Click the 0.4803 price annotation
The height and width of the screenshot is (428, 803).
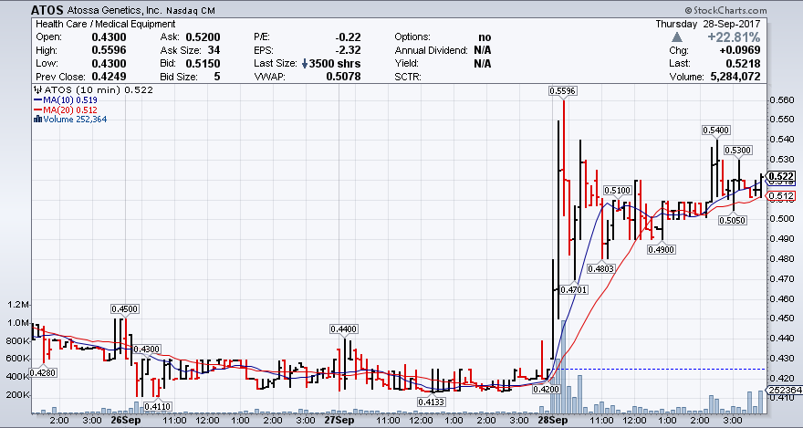(600, 268)
